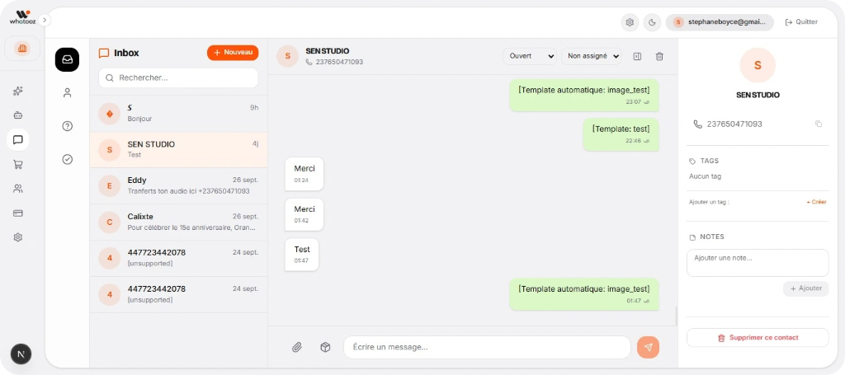Click the Ajouter note button
Image resolution: width=845 pixels, height=375 pixels.
coord(805,288)
